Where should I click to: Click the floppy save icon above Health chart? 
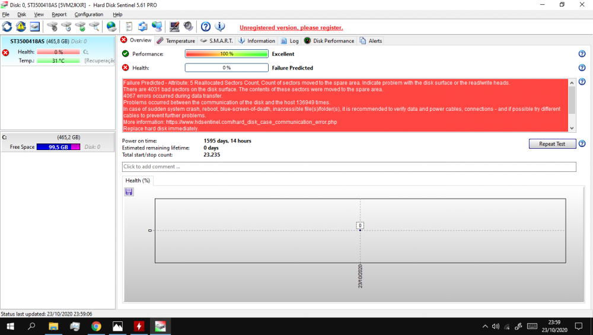(x=129, y=192)
